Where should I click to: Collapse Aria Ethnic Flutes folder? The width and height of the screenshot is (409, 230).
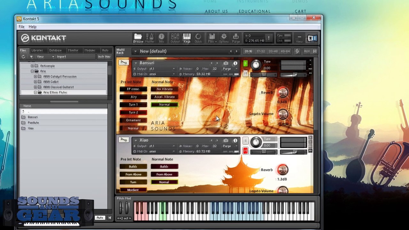pos(35,92)
